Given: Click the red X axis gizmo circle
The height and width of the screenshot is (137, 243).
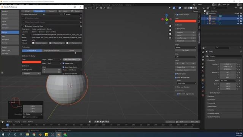Looking at the screenshot, I should pos(163,19).
